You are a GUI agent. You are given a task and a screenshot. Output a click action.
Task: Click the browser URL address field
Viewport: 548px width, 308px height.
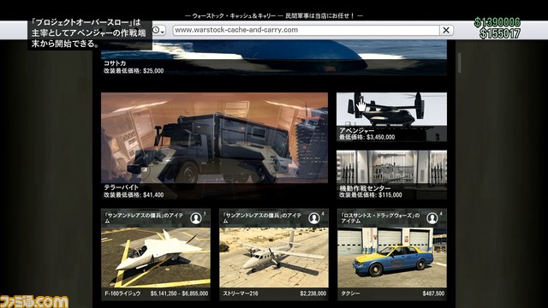tap(306, 30)
